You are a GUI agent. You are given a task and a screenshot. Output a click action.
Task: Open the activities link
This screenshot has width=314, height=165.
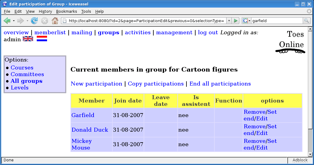pos(138,32)
